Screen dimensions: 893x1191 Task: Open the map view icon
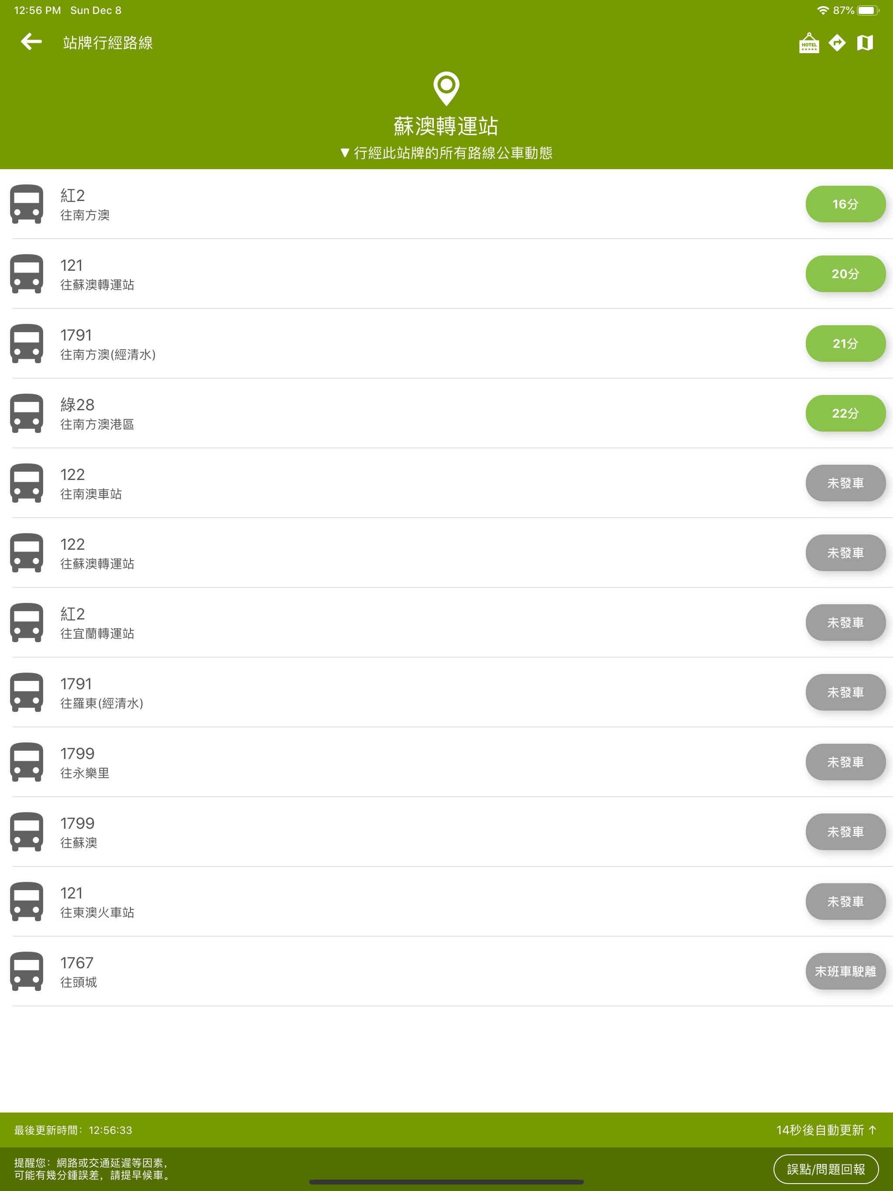[865, 43]
